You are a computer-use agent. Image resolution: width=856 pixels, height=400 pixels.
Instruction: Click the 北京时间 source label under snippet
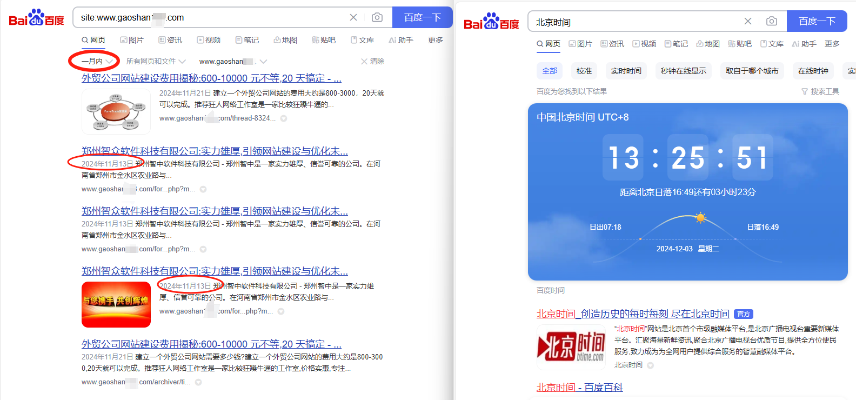click(x=628, y=365)
